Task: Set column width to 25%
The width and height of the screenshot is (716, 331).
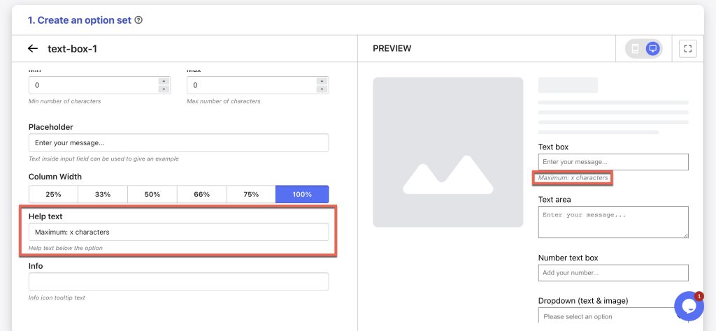Action: [53, 194]
